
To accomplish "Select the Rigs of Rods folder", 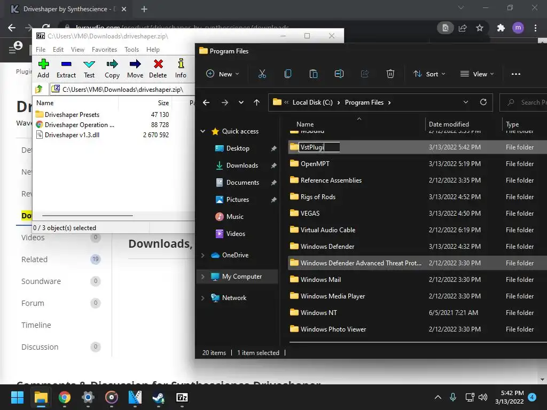I will pyautogui.click(x=318, y=197).
